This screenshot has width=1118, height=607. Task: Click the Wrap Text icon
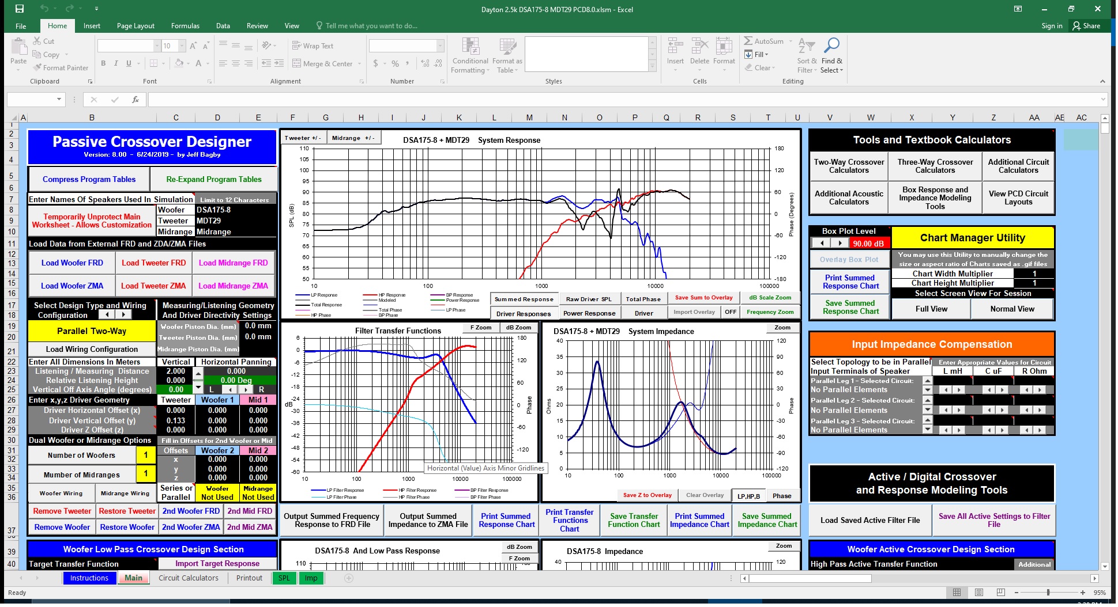pyautogui.click(x=297, y=45)
